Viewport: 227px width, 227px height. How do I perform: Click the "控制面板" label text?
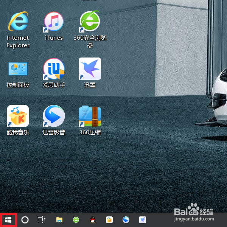(18, 85)
